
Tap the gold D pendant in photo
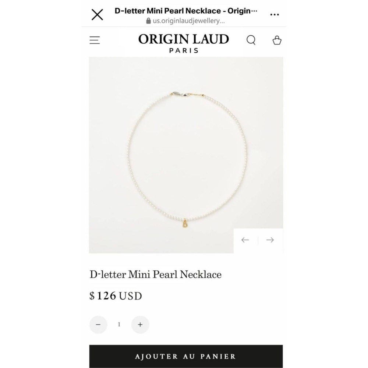tap(185, 224)
